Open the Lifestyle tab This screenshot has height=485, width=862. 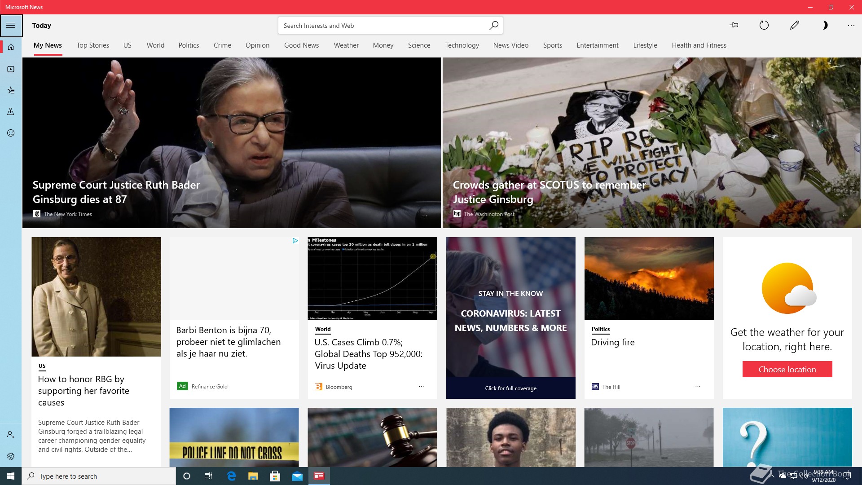pyautogui.click(x=645, y=45)
